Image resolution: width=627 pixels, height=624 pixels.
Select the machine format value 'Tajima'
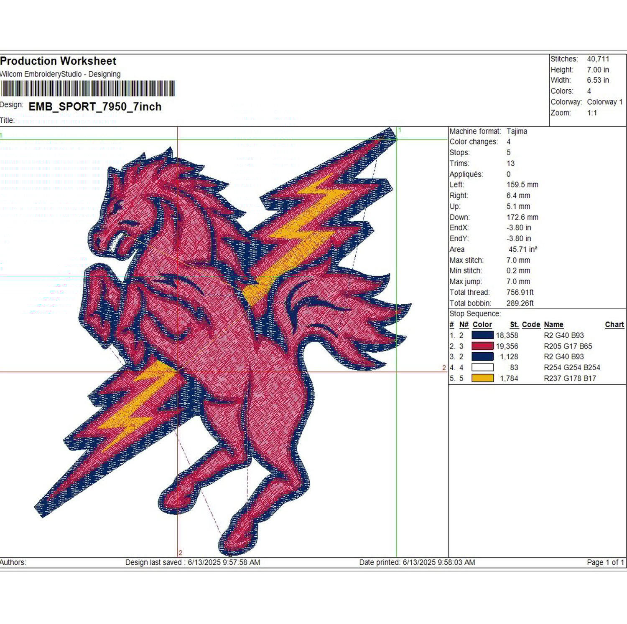(517, 131)
